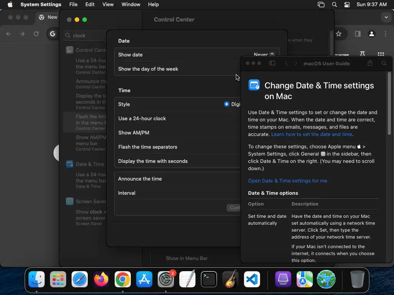394x295 pixels.
Task: Select Flash the time separators search result
Action: point(85,122)
